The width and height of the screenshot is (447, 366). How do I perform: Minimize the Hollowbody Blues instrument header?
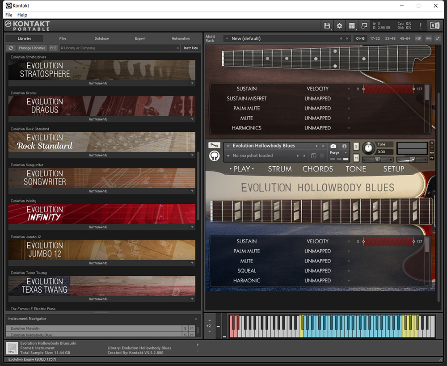click(432, 147)
